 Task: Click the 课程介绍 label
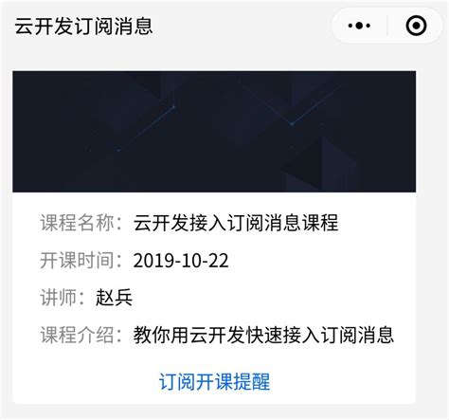pyautogui.click(x=77, y=335)
